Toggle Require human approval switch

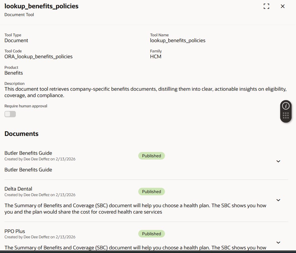pos(10,114)
